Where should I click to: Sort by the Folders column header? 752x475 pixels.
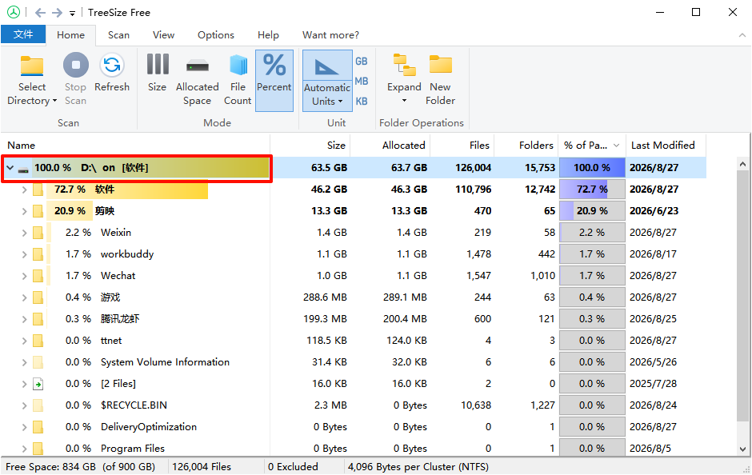[526, 146]
